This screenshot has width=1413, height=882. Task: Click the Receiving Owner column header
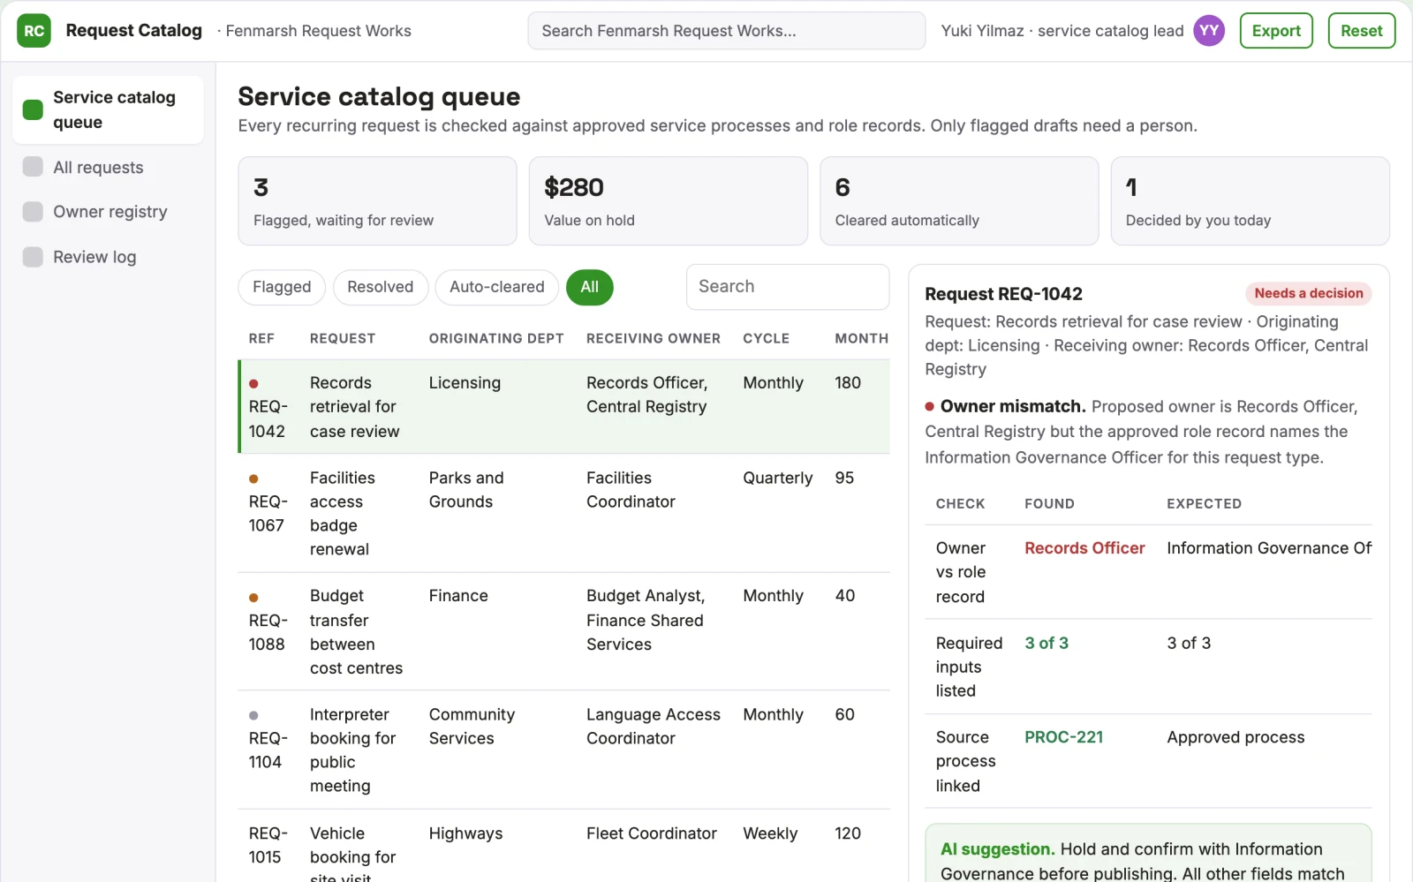click(x=654, y=338)
